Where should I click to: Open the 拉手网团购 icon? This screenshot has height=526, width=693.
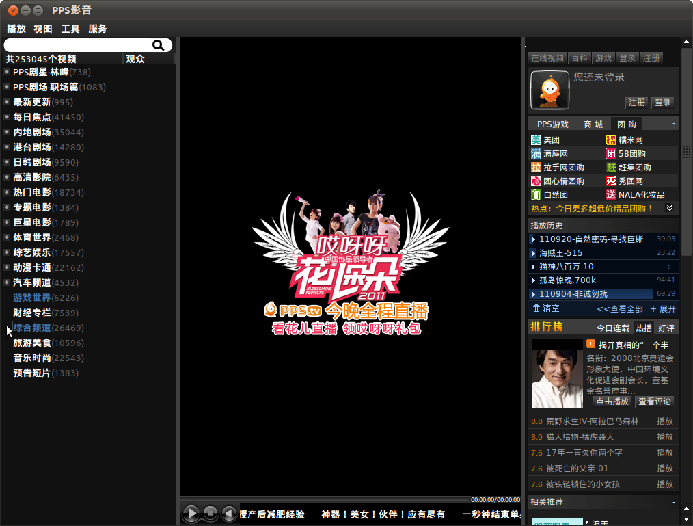tap(536, 168)
